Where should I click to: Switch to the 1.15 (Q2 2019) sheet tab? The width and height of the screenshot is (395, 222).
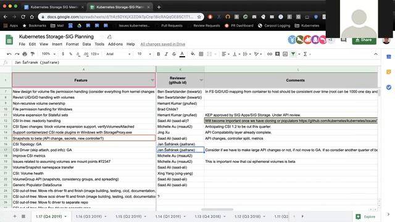point(131,216)
